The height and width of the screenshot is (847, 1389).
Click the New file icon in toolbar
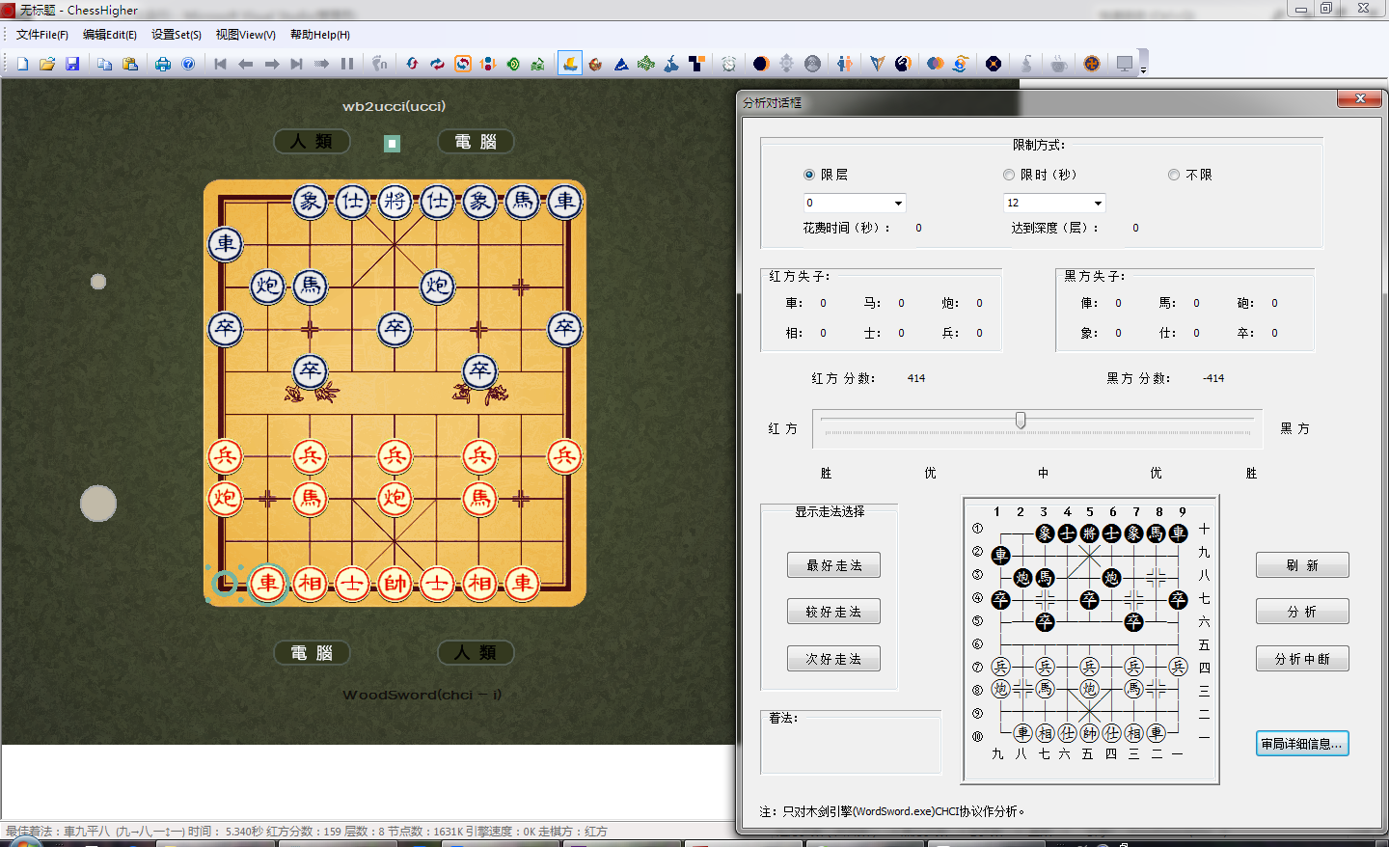tap(22, 64)
